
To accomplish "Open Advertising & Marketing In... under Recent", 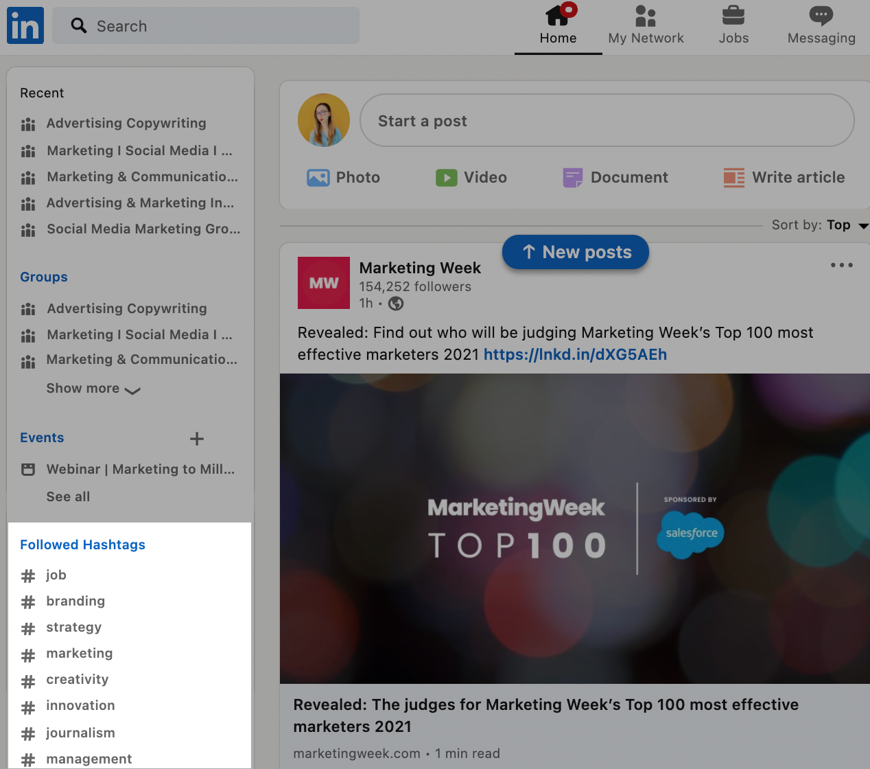I will [x=141, y=203].
